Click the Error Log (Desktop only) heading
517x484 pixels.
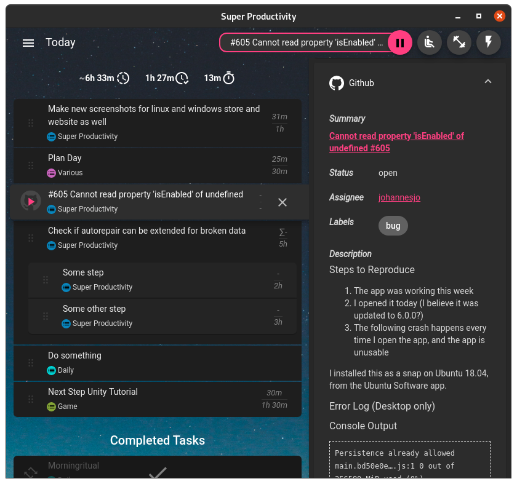(x=382, y=407)
